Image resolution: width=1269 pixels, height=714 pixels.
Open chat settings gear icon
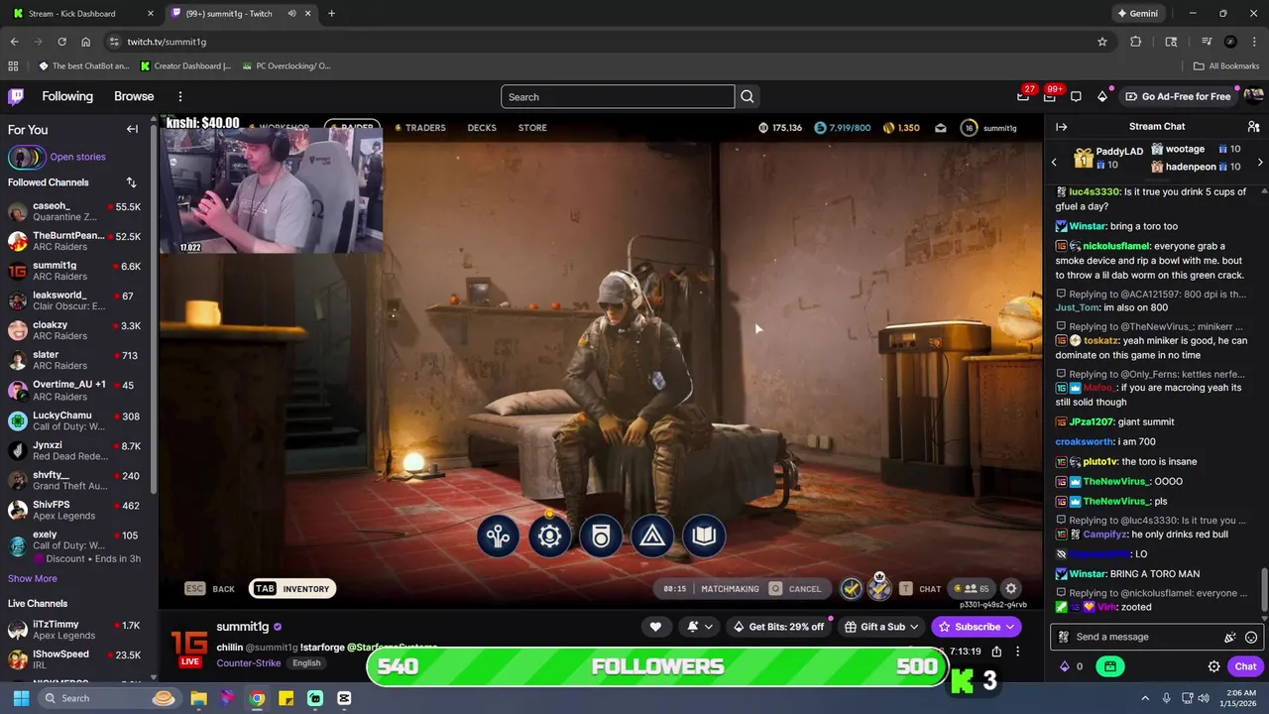point(1213,666)
